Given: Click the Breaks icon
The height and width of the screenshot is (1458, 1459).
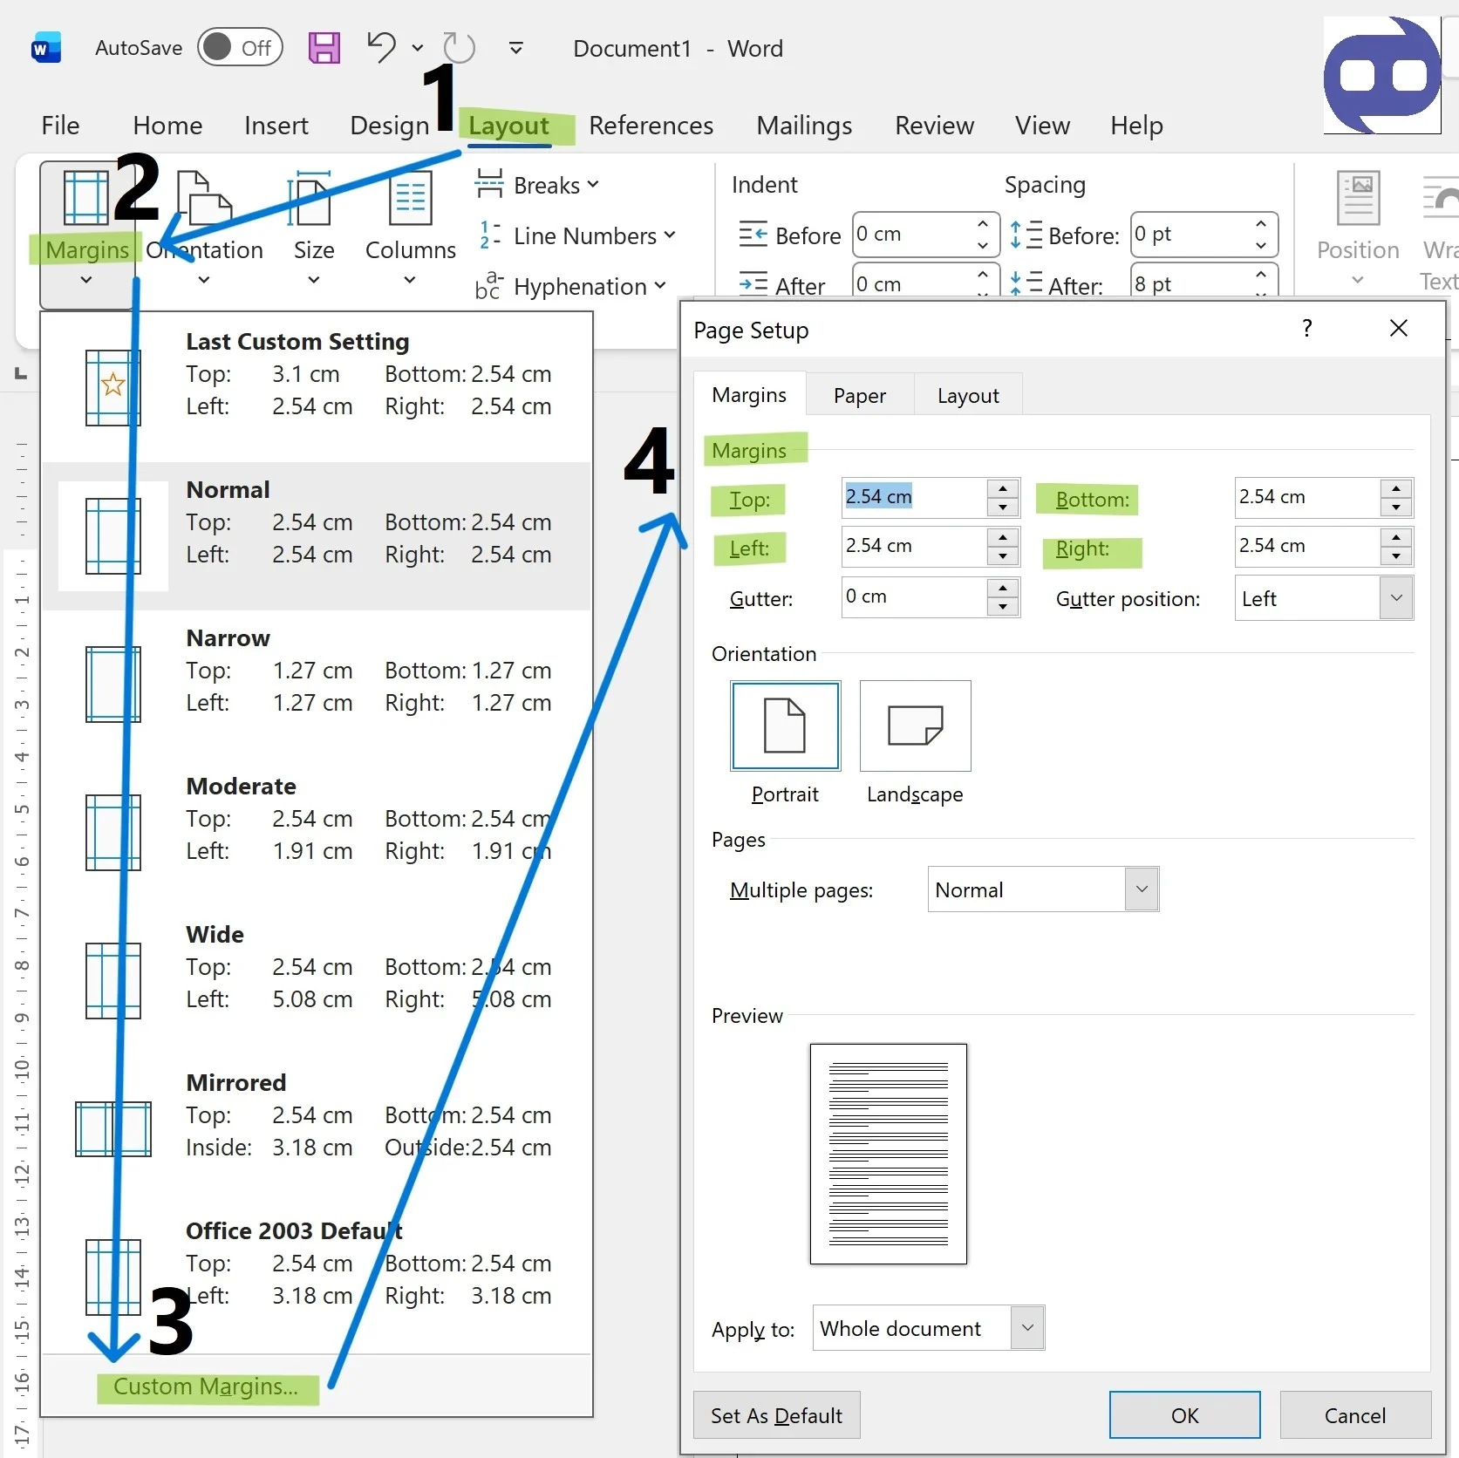Looking at the screenshot, I should pos(489,184).
